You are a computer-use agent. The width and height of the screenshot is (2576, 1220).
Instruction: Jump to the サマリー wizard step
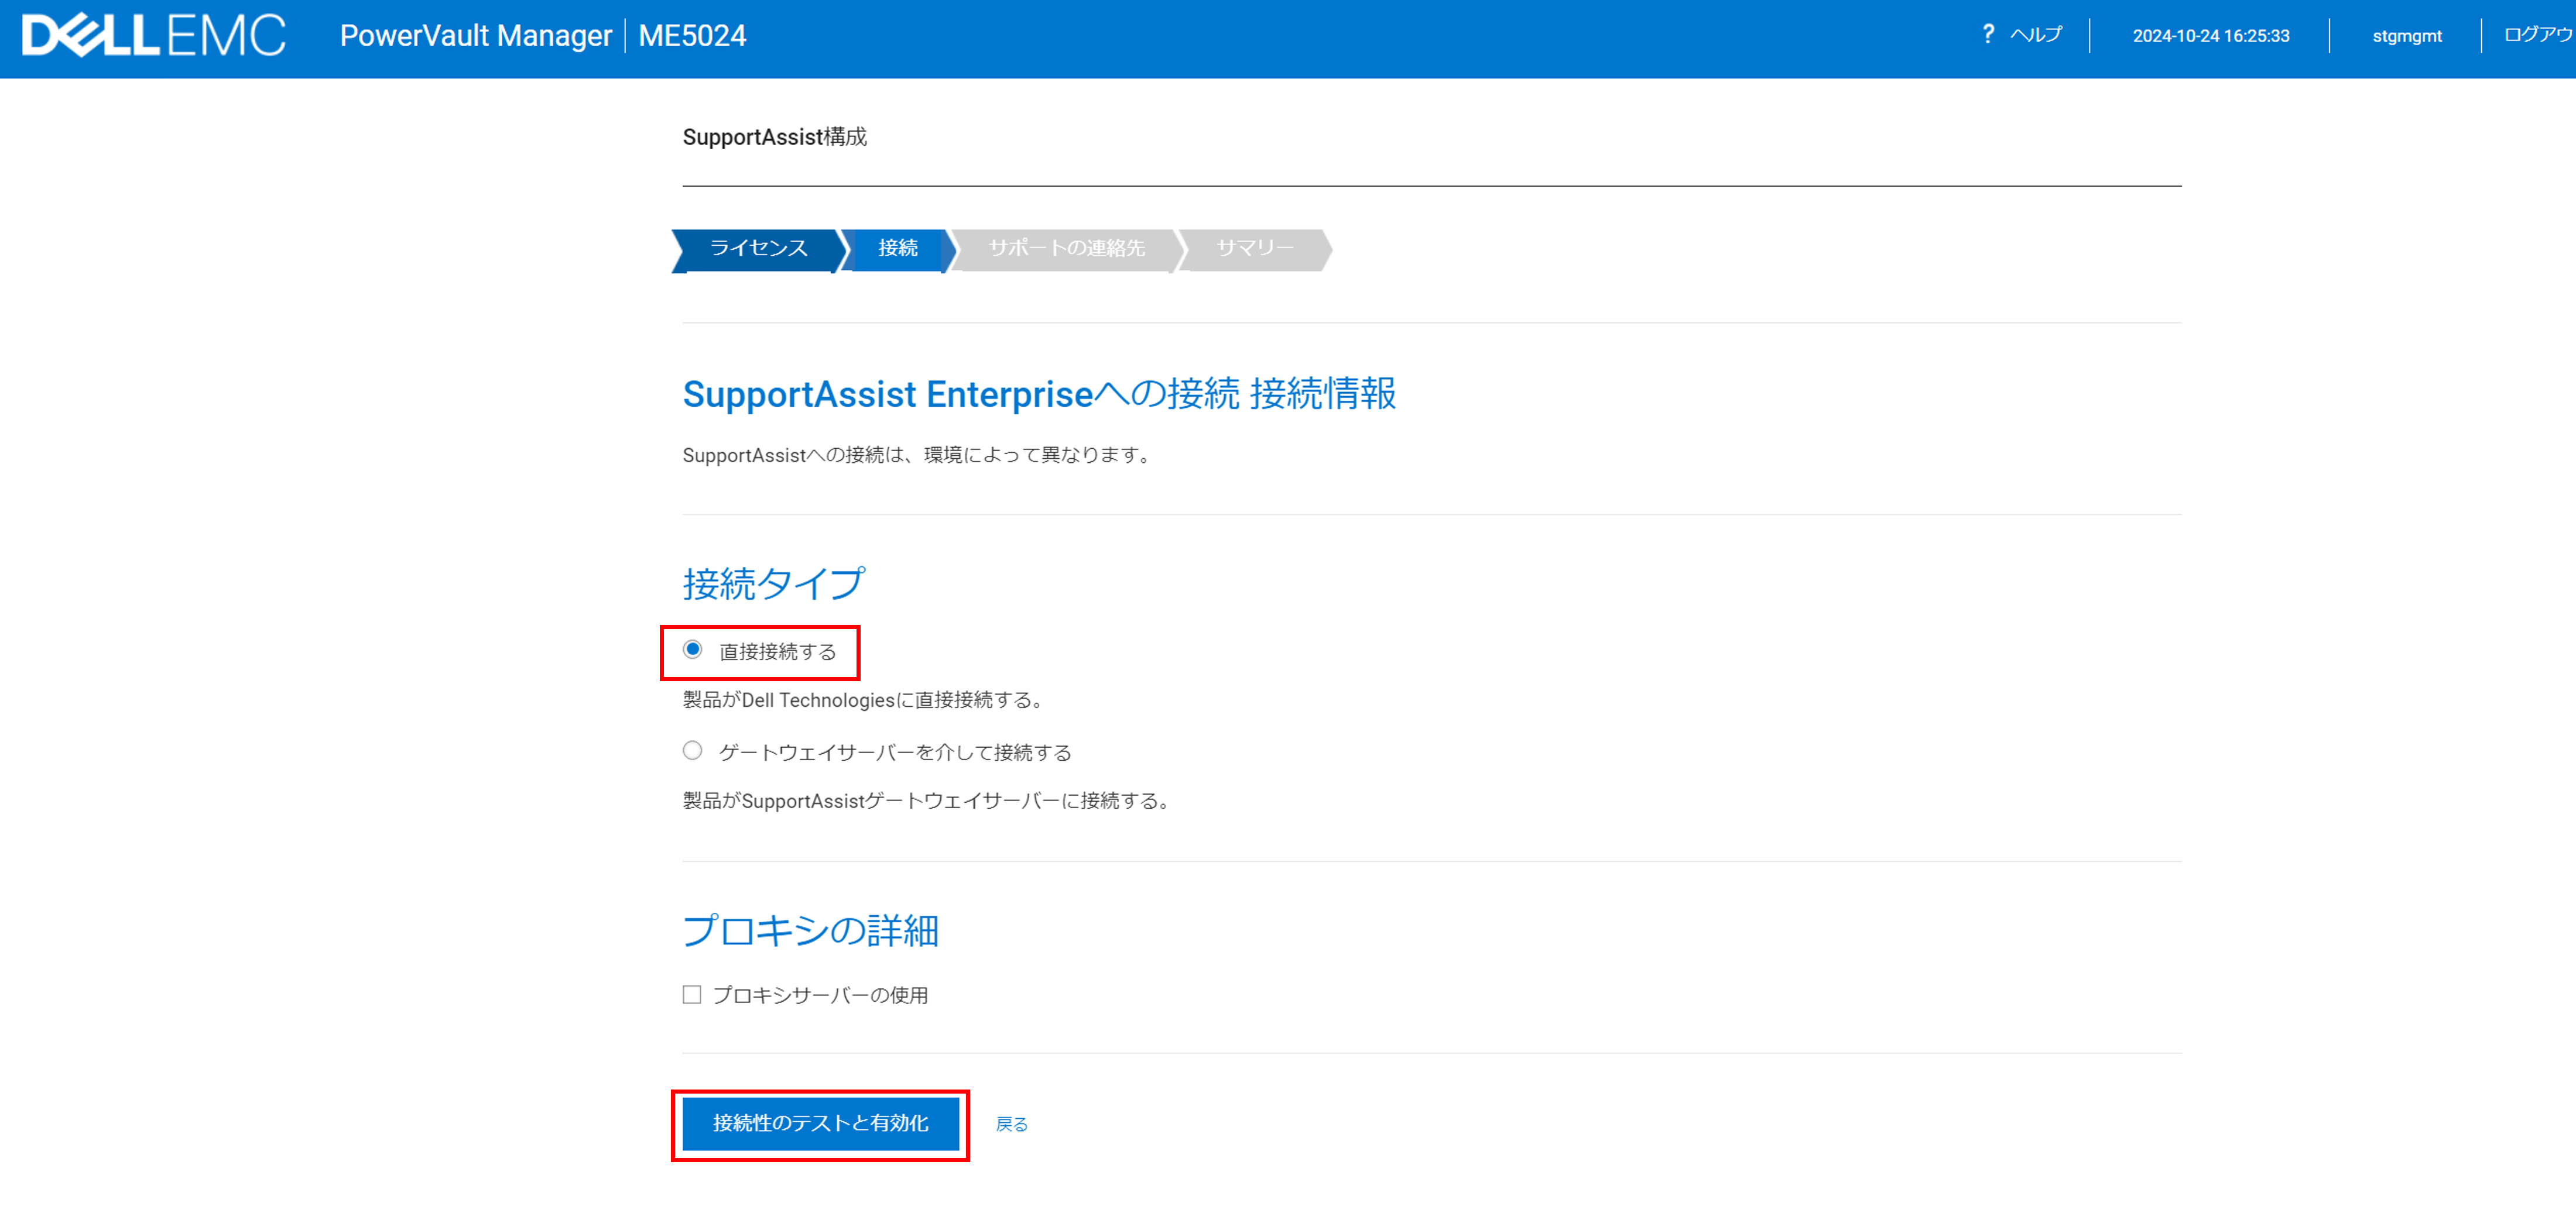[1254, 249]
